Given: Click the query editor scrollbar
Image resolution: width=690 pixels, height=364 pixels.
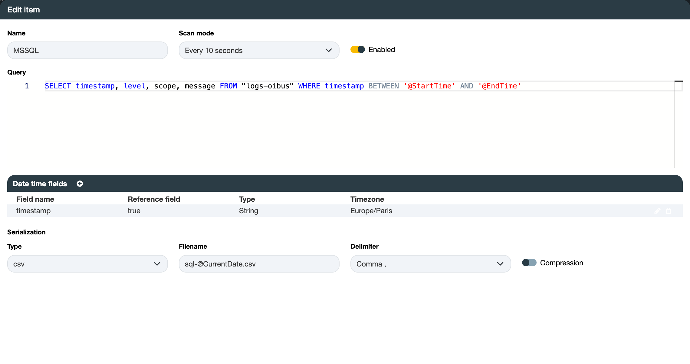Looking at the screenshot, I should pyautogui.click(x=678, y=124).
